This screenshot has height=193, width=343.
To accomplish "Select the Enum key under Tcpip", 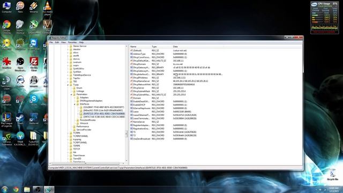I will pos(79,88).
